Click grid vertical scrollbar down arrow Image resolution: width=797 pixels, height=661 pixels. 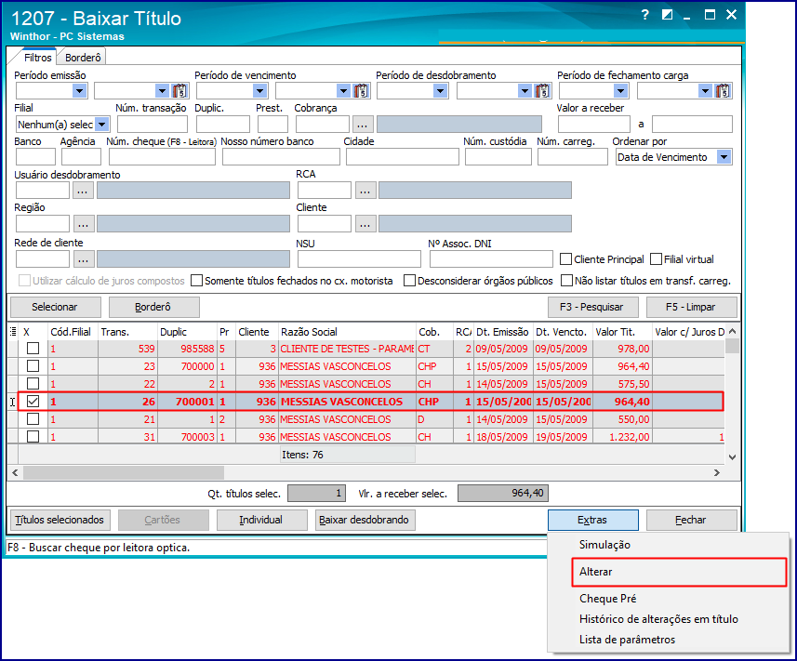[x=732, y=456]
